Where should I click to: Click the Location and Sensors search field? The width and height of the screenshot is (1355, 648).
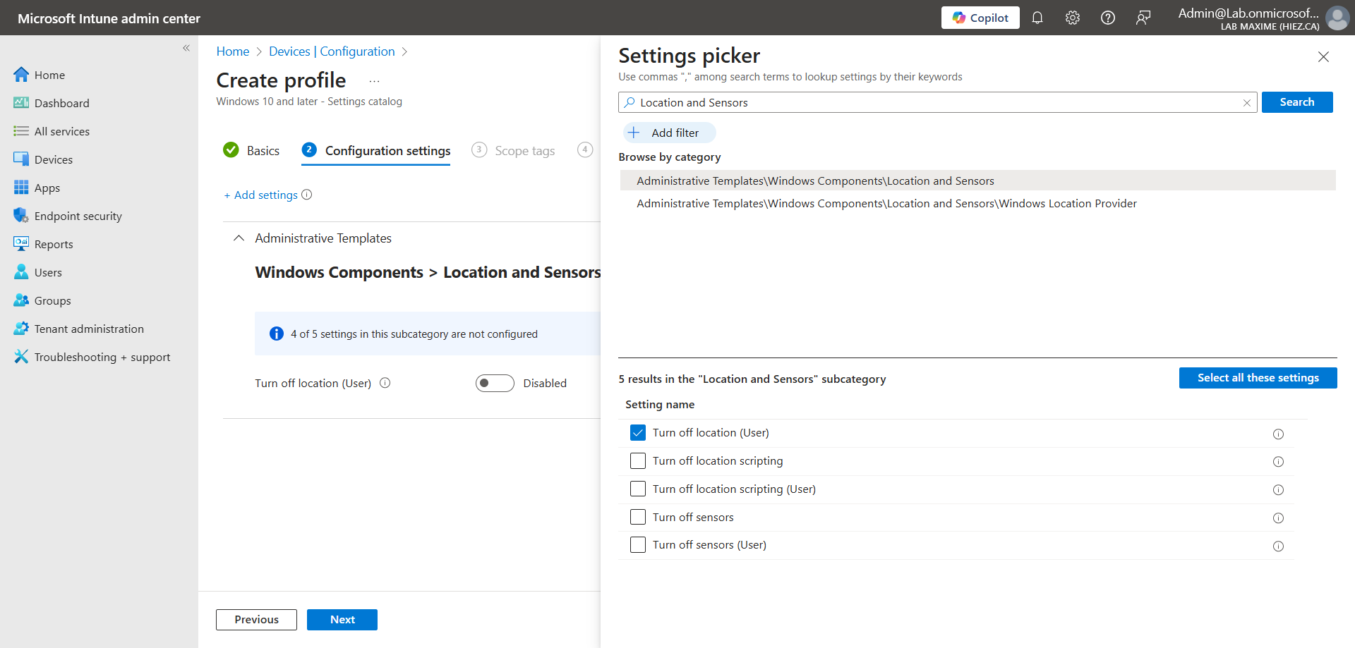pyautogui.click(x=932, y=103)
